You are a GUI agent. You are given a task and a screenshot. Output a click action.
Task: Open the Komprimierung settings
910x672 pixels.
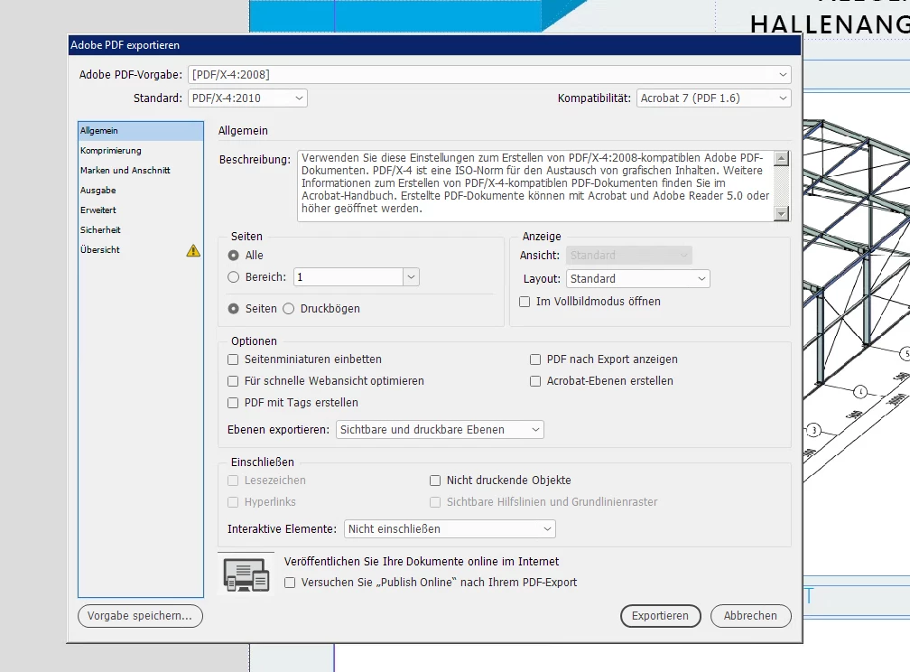pos(141,151)
